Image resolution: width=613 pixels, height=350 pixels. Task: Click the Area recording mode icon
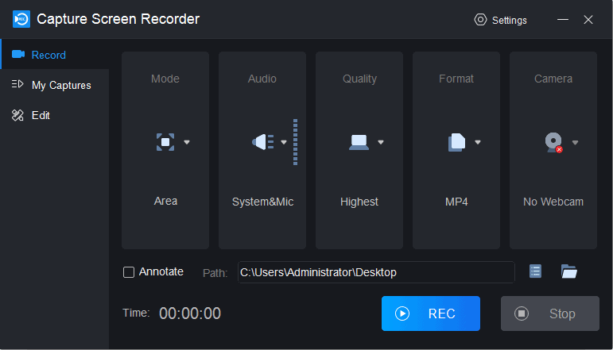165,142
